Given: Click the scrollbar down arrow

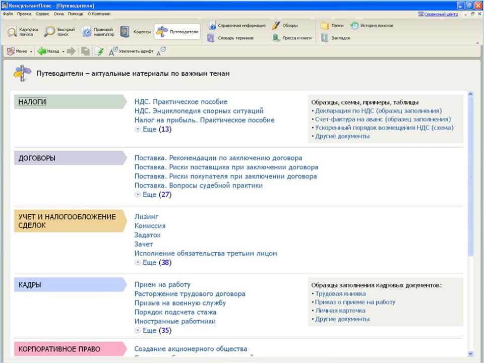Looking at the screenshot, I should point(470,354).
